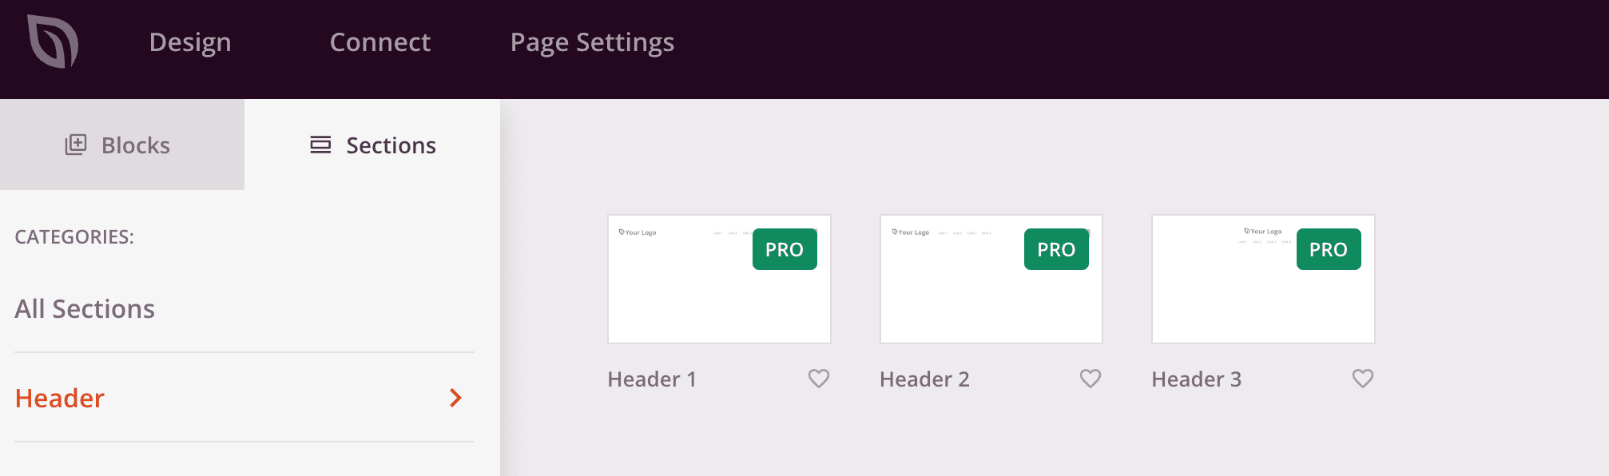Select the Header category label
Image resolution: width=1609 pixels, height=476 pixels.
[60, 398]
